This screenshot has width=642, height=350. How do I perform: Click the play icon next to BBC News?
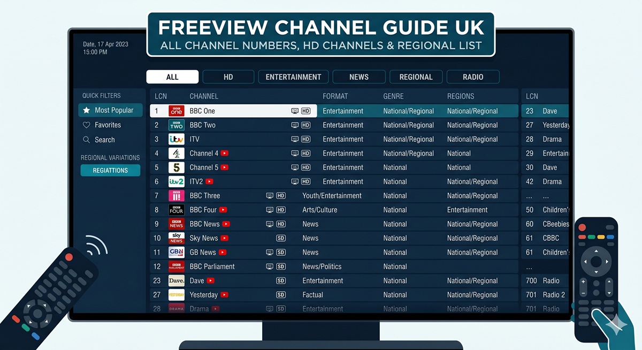tap(226, 224)
